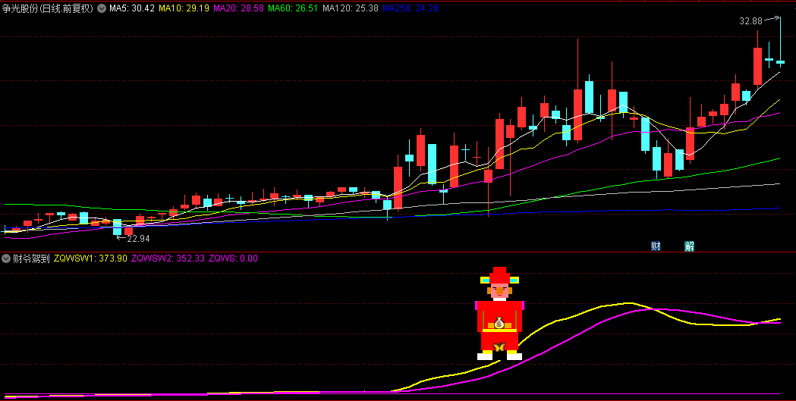This screenshot has height=401, width=796.
Task: Expand the main chart indicator dropdown arrow
Action: (102, 8)
